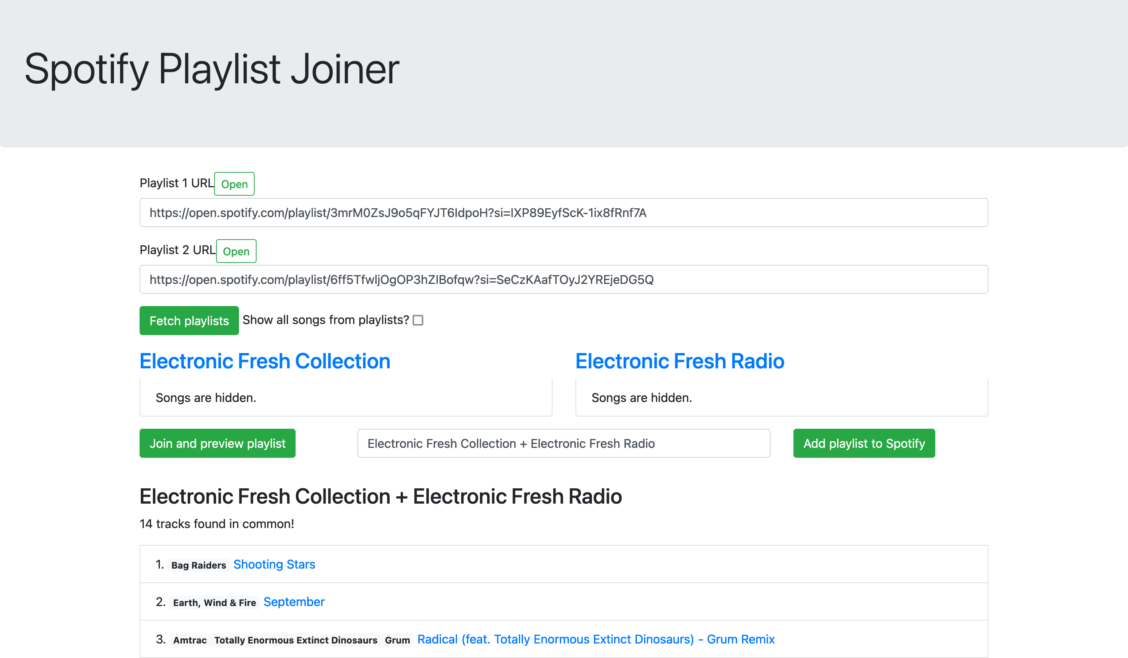Open the Radical Grum Remix track link
Viewport: 1128px width, 658px height.
[x=595, y=640]
